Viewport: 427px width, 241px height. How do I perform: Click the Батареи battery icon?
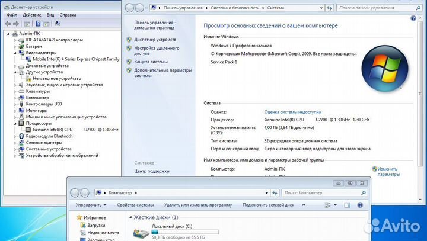coord(21,47)
